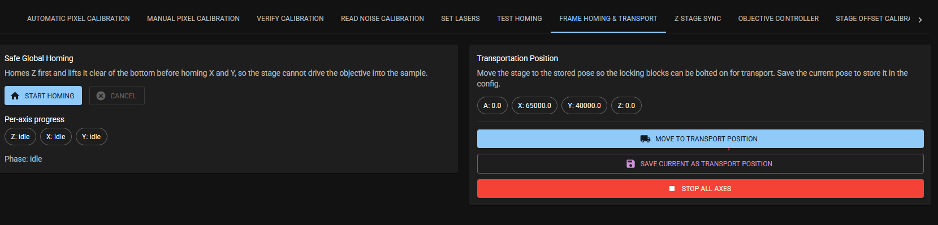Click the home icon in Start Homing
938x225 pixels.
tap(15, 96)
